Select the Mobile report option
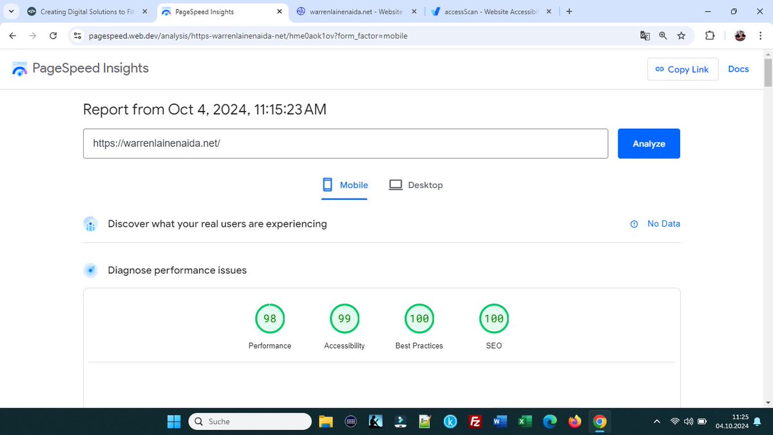 pyautogui.click(x=345, y=185)
